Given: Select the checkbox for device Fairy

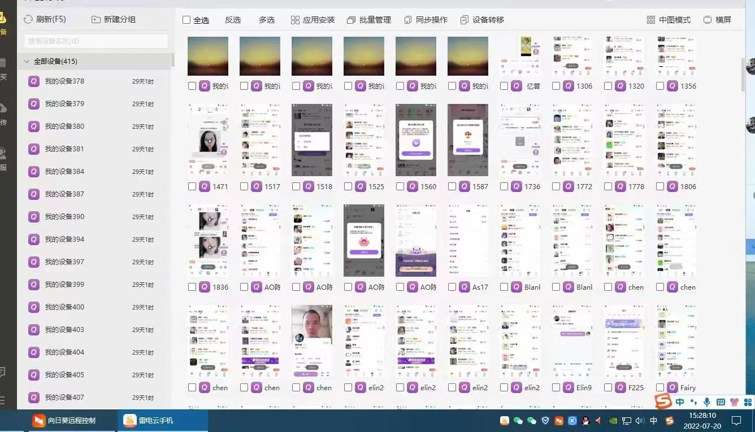Looking at the screenshot, I should (659, 387).
